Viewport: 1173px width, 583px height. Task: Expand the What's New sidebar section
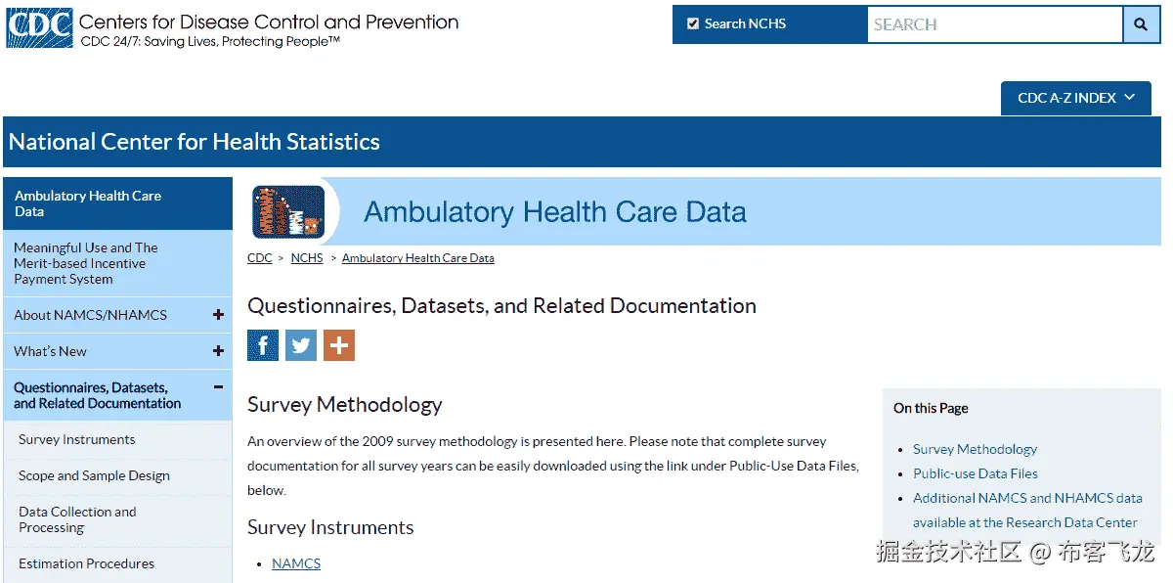click(x=218, y=351)
